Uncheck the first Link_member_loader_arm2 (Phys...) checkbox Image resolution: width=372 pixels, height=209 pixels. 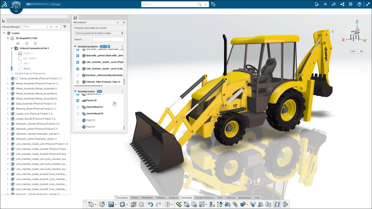point(77,62)
